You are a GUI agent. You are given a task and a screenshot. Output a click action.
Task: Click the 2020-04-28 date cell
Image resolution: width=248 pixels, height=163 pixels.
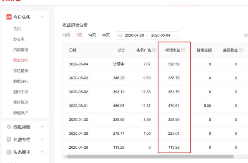[78, 148]
